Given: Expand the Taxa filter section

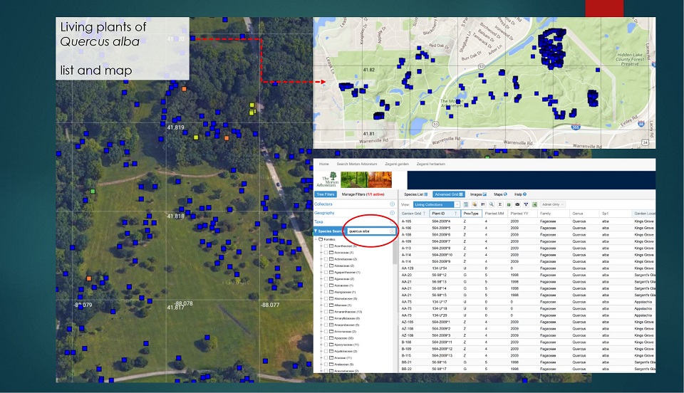Looking at the screenshot, I should [x=392, y=221].
